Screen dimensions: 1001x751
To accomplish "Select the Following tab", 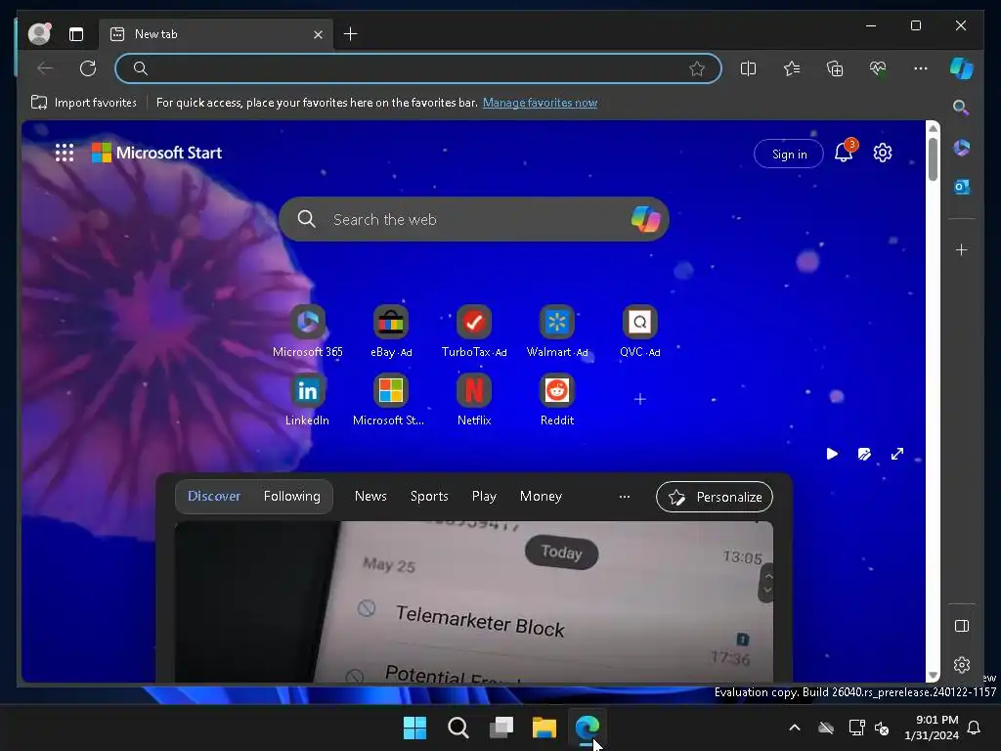I will coord(291,496).
